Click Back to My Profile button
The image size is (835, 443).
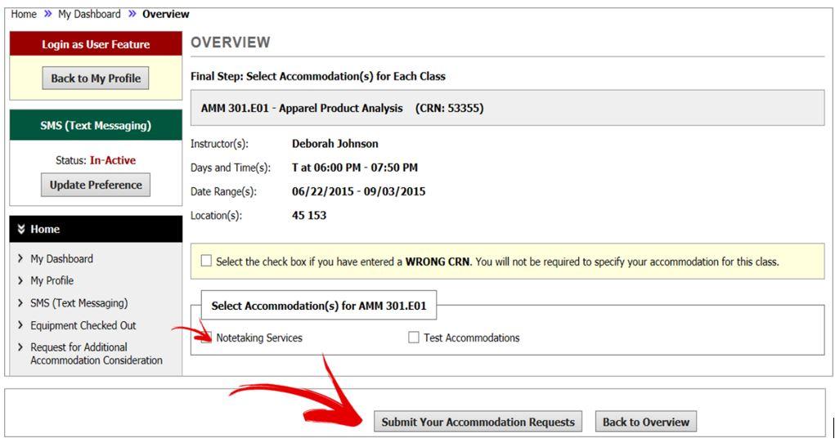96,78
